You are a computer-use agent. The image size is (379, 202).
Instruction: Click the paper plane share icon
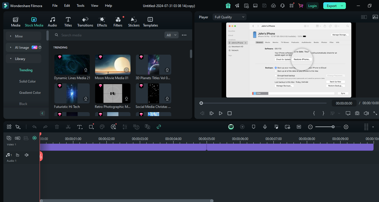coord(237,6)
